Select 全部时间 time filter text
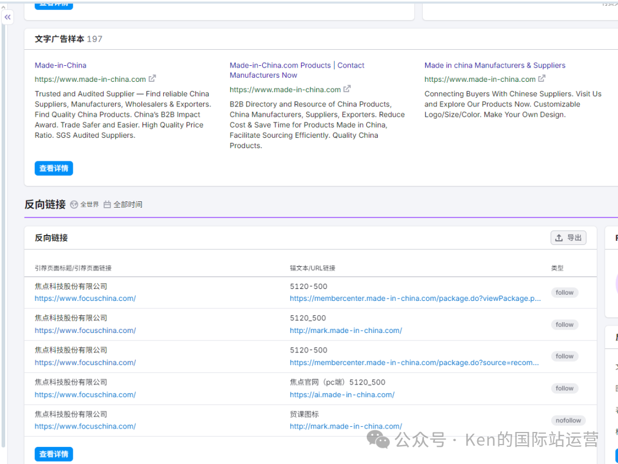Viewport: 618px width, 464px height. [x=128, y=205]
